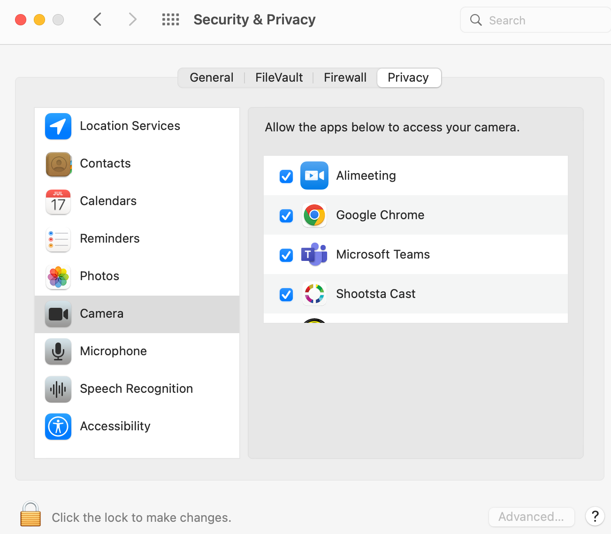
Task: Disable Microsoft Teams camera checkbox
Action: coord(286,255)
